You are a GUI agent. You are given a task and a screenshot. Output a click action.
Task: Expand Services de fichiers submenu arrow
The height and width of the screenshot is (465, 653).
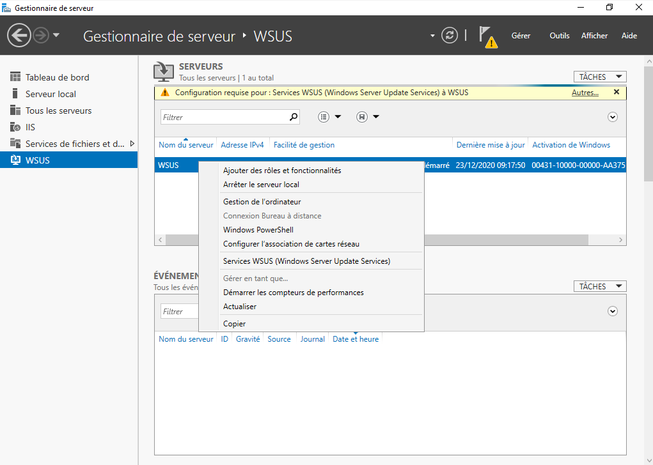coord(132,144)
